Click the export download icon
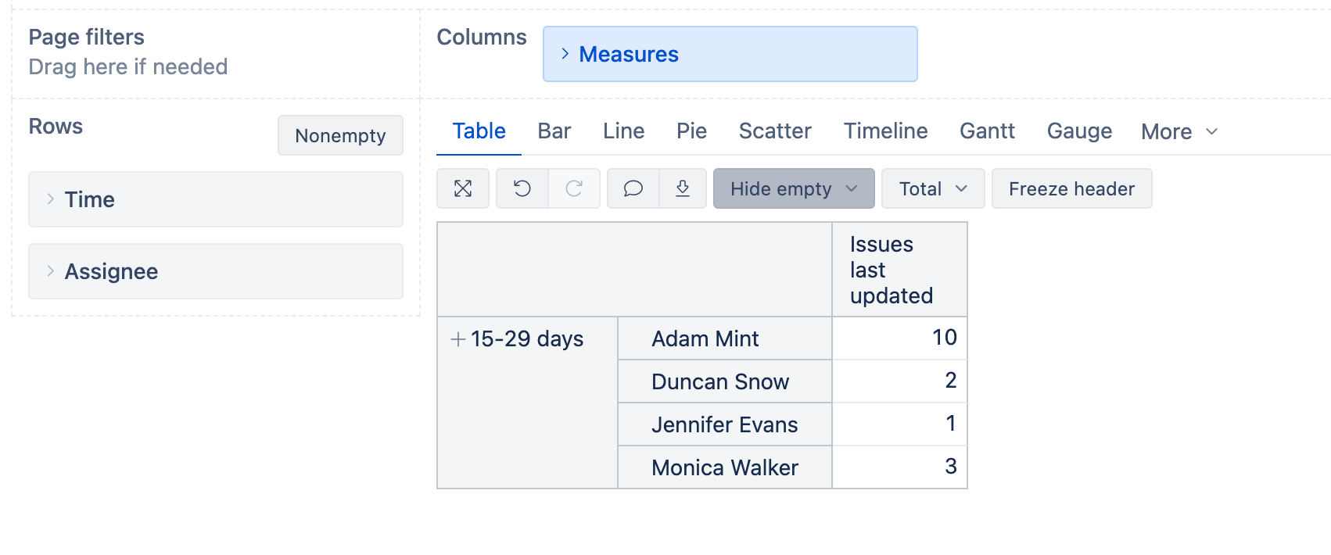 coord(683,188)
